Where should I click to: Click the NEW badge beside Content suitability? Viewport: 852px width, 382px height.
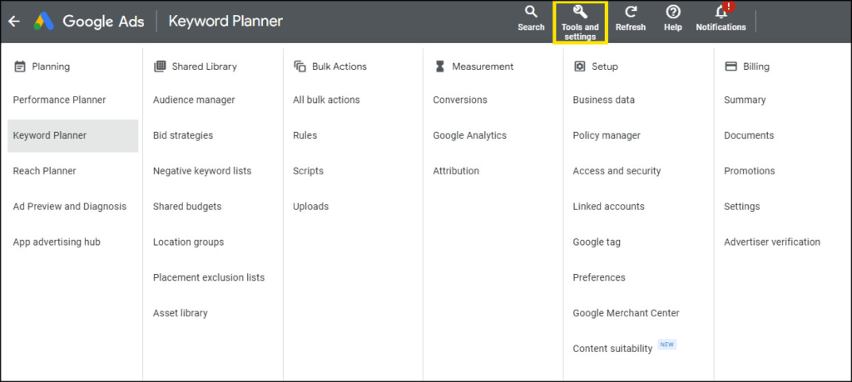666,345
